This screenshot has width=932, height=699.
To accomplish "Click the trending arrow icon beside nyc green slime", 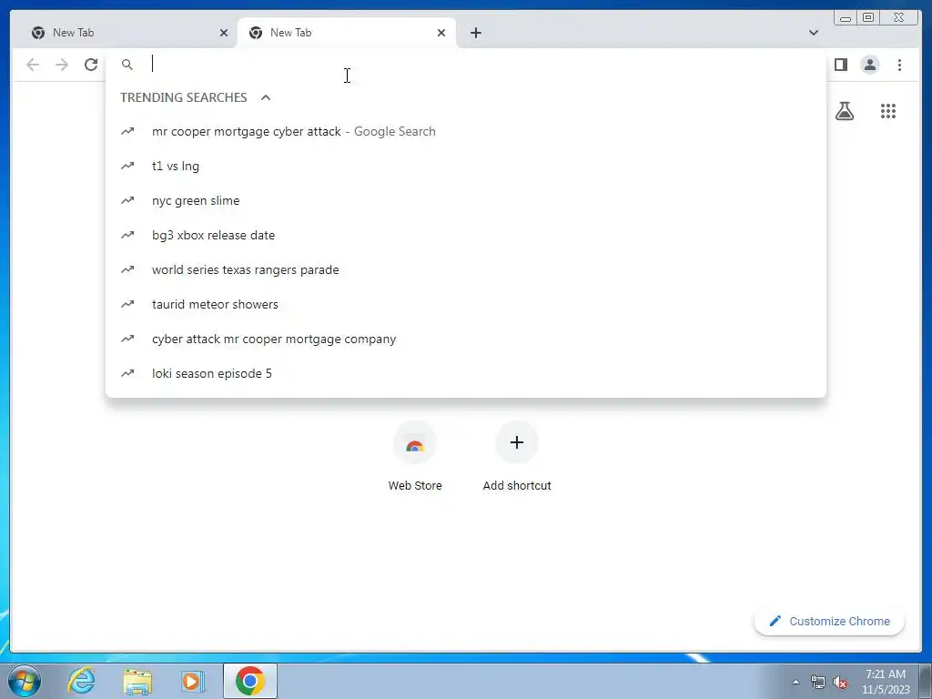I will tap(127, 200).
